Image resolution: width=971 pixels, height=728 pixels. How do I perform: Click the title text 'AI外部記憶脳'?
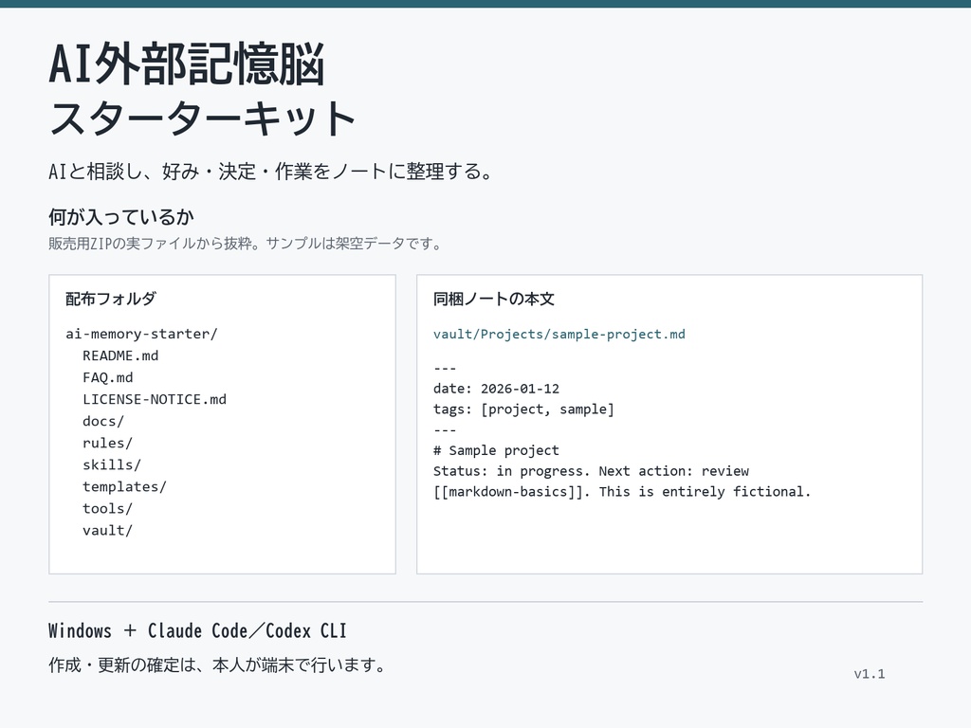point(187,64)
